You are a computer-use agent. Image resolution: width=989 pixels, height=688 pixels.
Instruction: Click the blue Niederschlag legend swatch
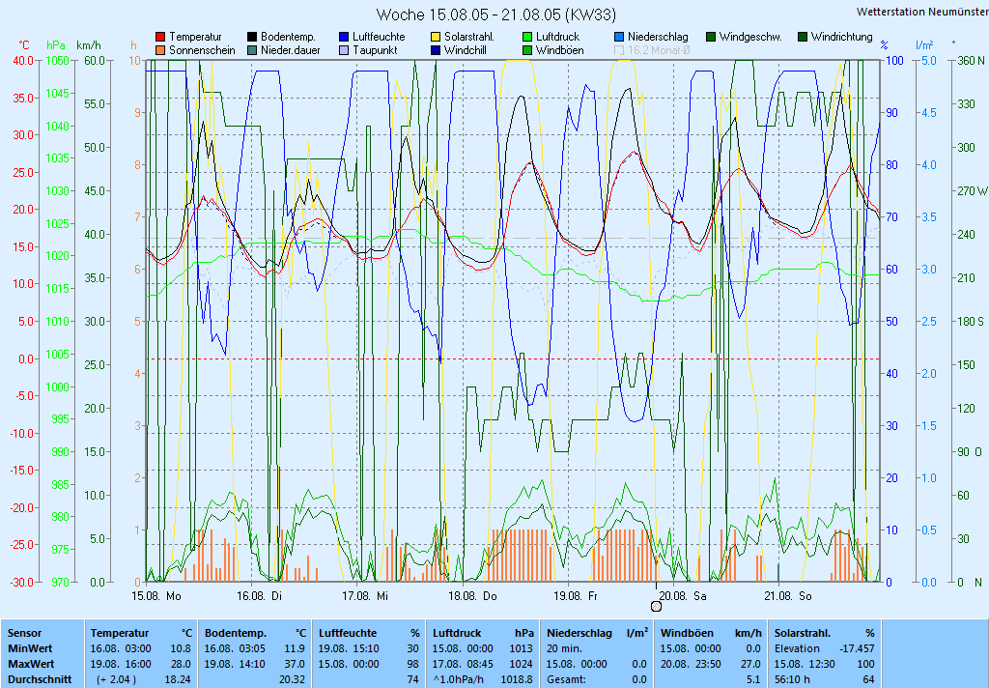[619, 38]
